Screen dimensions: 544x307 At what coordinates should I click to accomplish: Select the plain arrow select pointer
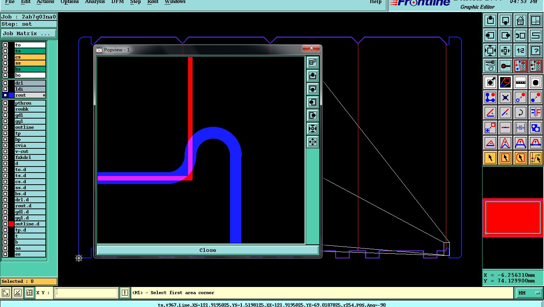490,158
